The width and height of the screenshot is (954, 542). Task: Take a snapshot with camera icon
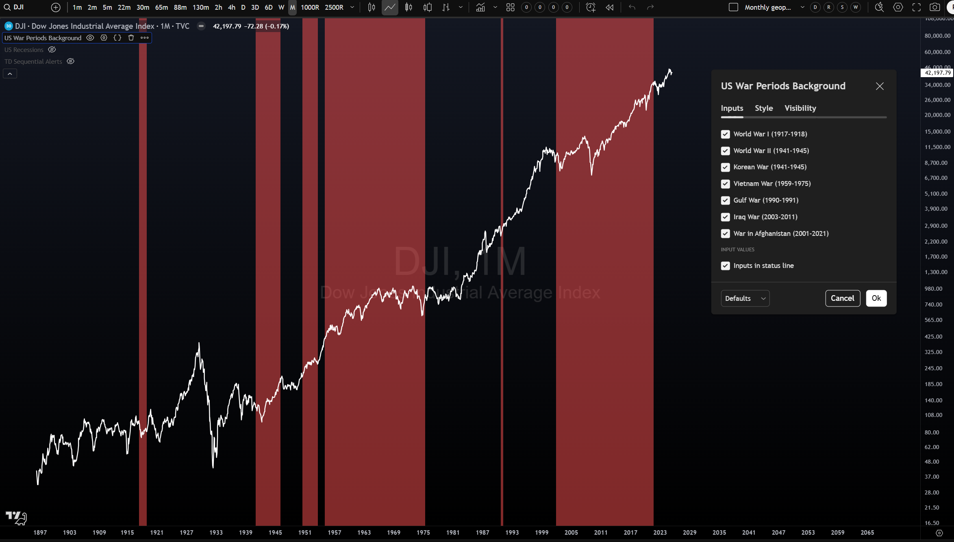click(x=934, y=7)
